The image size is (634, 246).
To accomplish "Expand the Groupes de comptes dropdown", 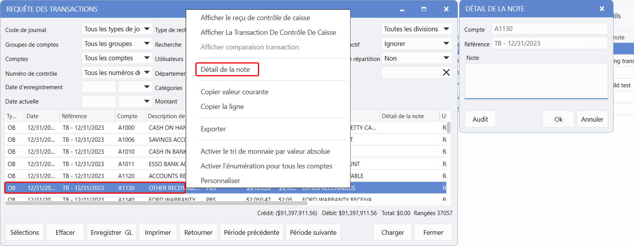I will (147, 44).
